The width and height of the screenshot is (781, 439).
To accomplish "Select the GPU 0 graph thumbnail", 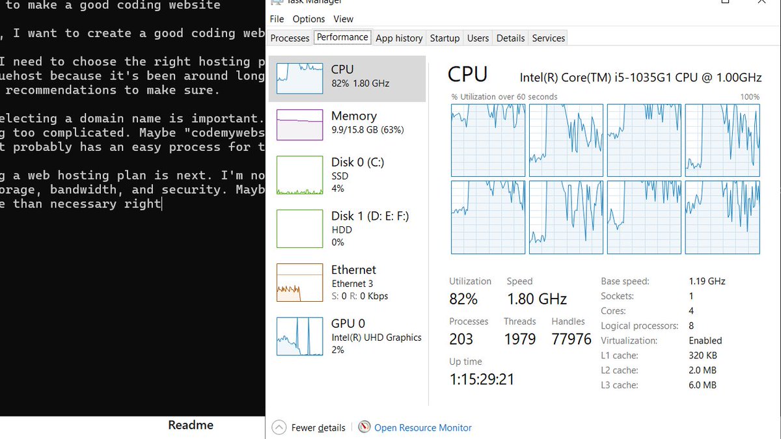I will coord(300,336).
